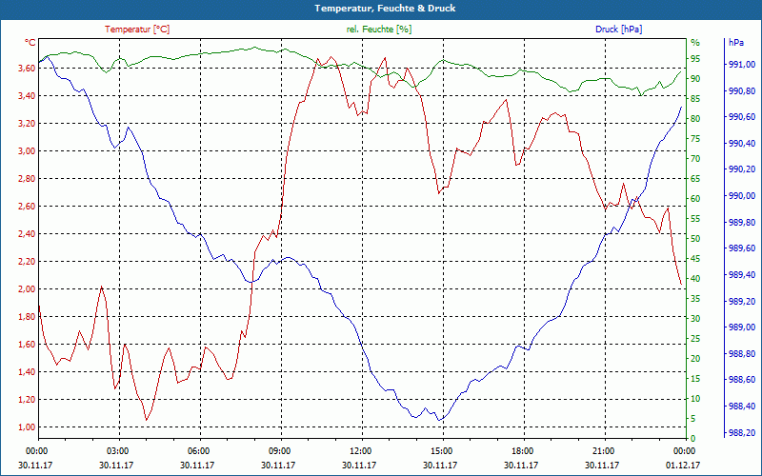Click pressure axis value '991,00'
Viewport: 762px width, 476px height.
pyautogui.click(x=742, y=65)
